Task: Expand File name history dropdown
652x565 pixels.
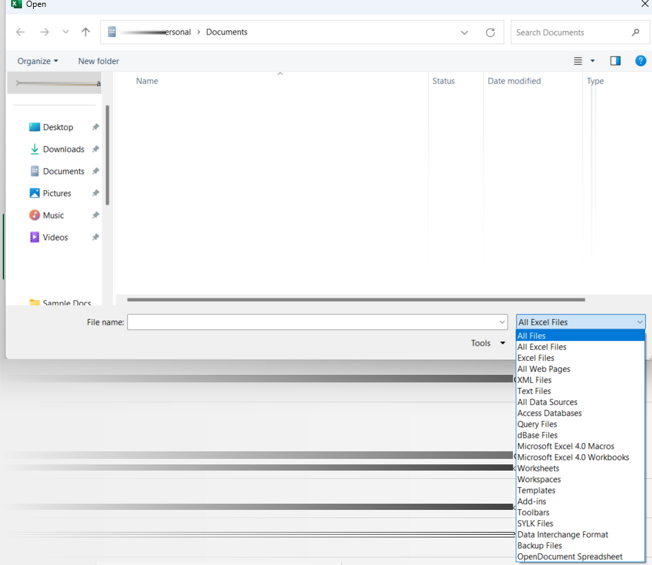Action: point(502,322)
